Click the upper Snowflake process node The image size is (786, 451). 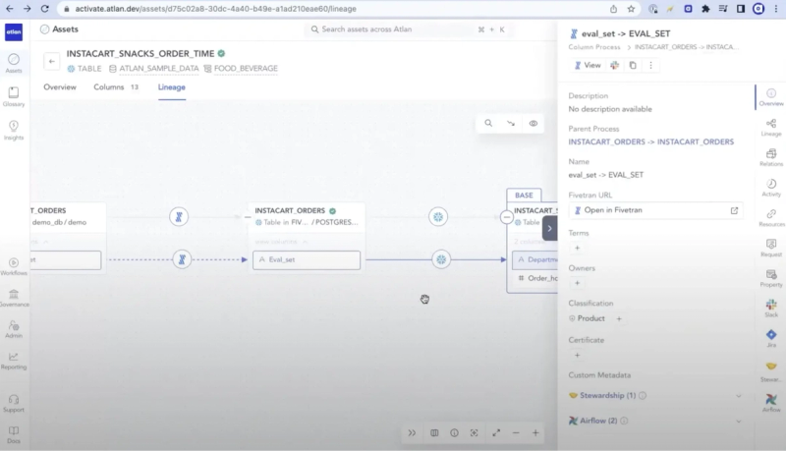438,217
